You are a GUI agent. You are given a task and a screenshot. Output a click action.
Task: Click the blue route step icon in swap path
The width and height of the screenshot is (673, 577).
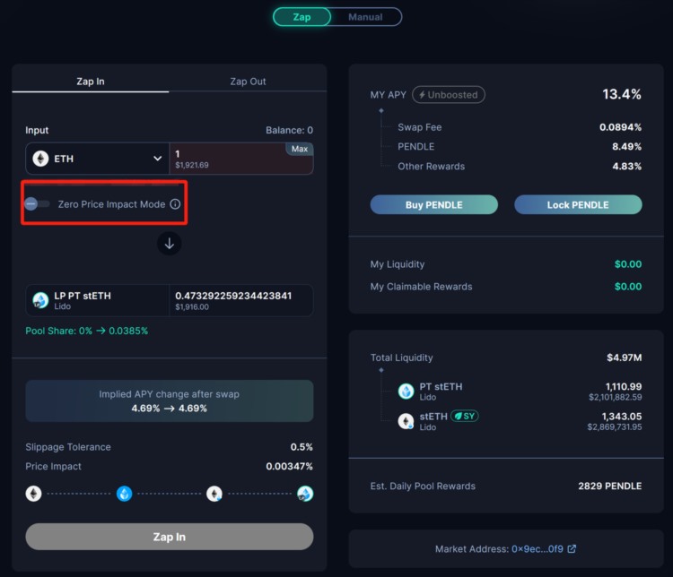point(125,494)
